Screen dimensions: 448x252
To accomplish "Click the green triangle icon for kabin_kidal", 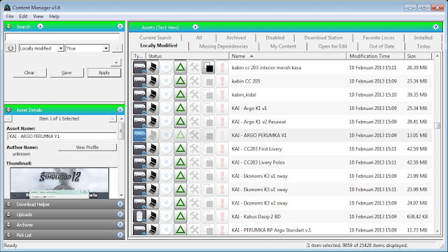I will tap(181, 94).
